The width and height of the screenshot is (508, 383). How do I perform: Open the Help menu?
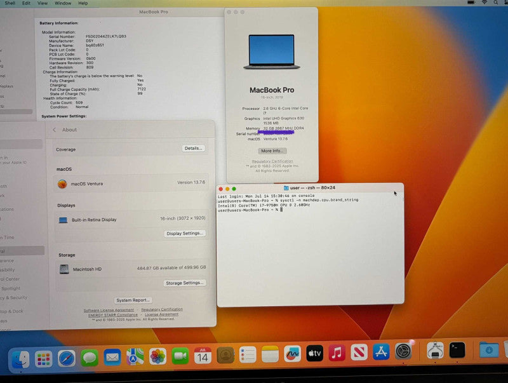pos(83,3)
